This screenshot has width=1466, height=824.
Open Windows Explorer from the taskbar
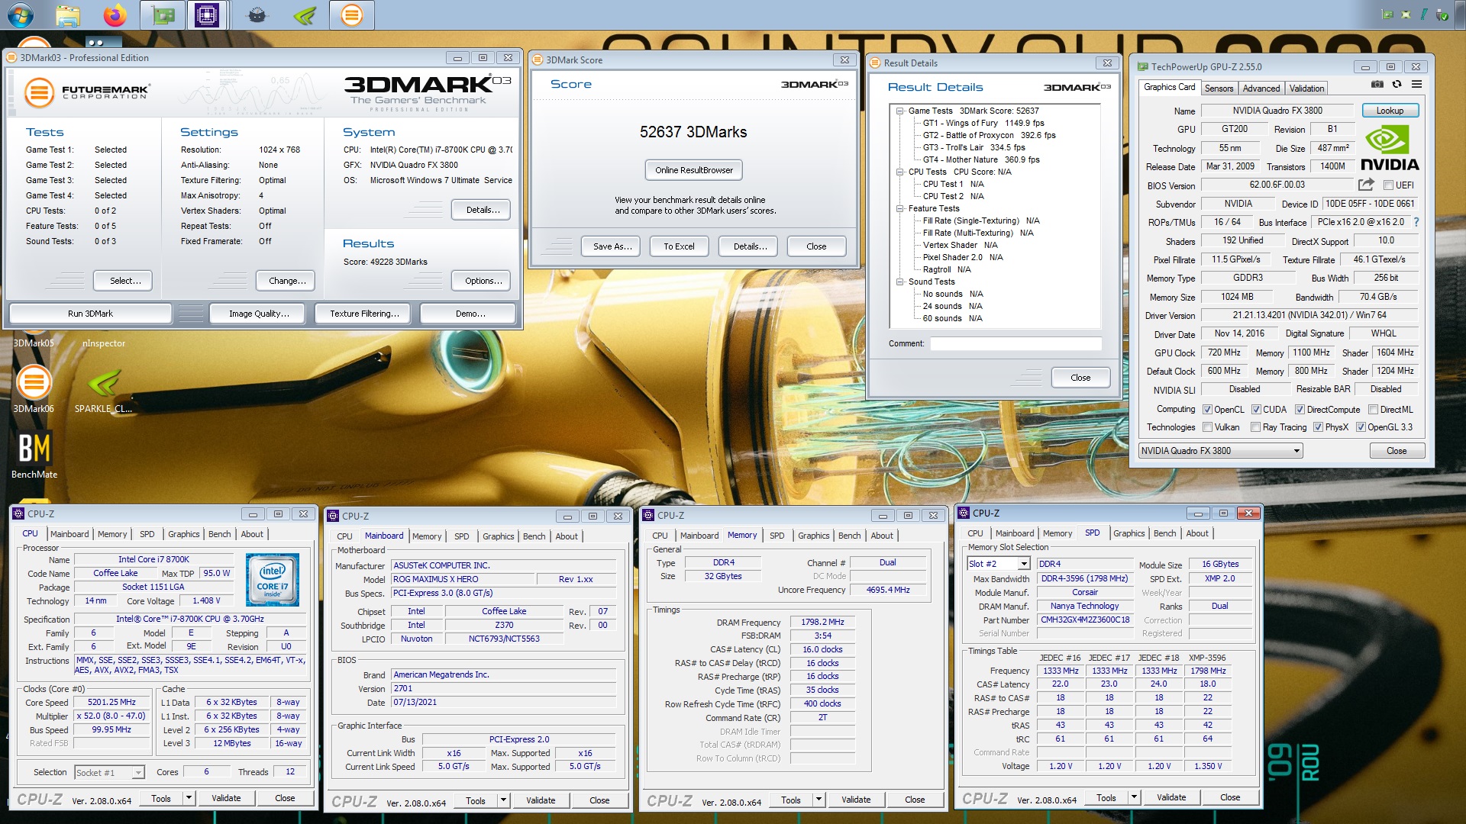68,14
